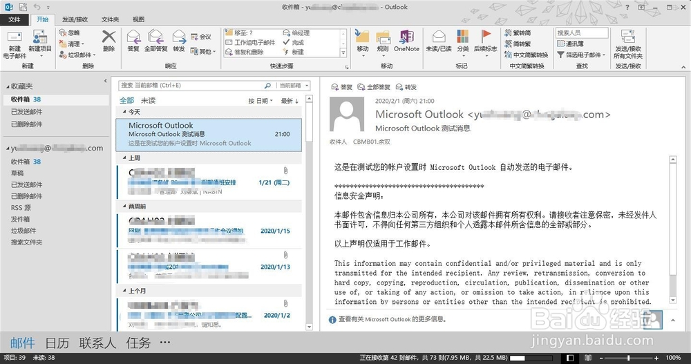This screenshot has width=691, height=364.
Task: Switch to 文件夹 ribbon tab
Action: click(110, 19)
